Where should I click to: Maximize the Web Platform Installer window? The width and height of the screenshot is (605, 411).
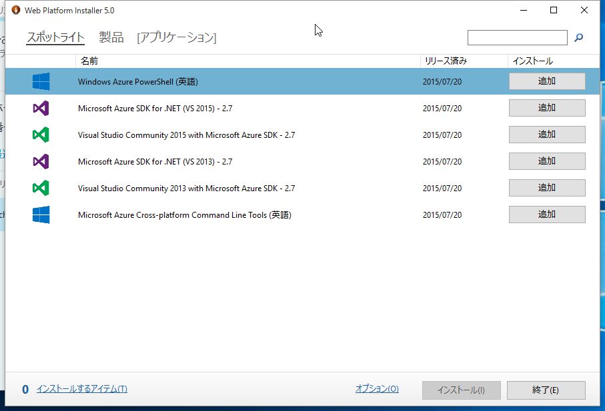click(x=553, y=10)
